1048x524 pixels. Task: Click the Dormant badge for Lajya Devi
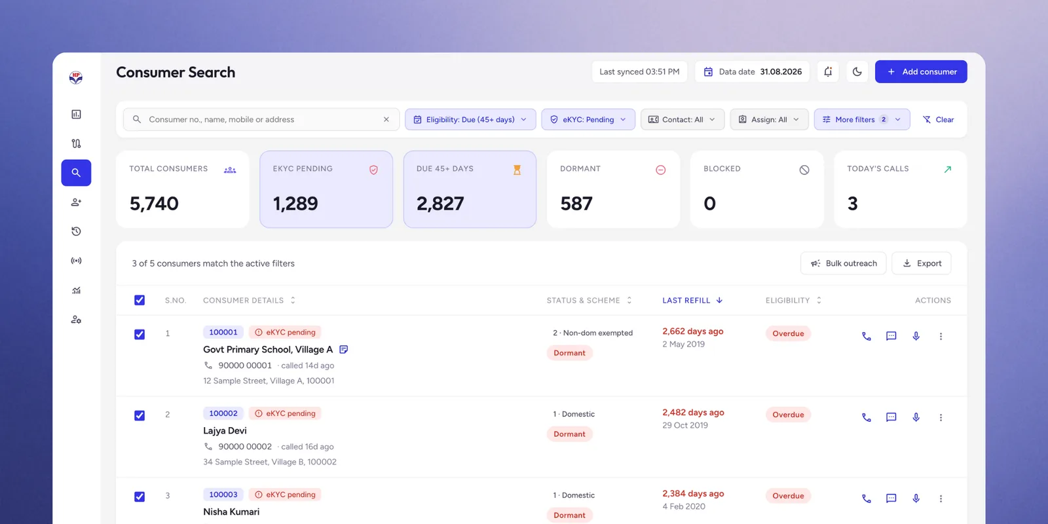[x=569, y=434]
